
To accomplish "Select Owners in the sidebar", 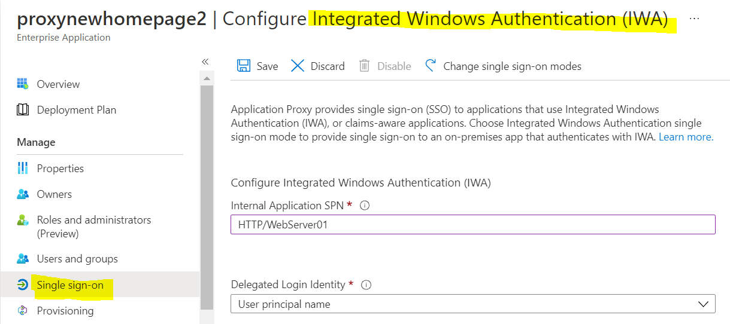I will pos(54,194).
